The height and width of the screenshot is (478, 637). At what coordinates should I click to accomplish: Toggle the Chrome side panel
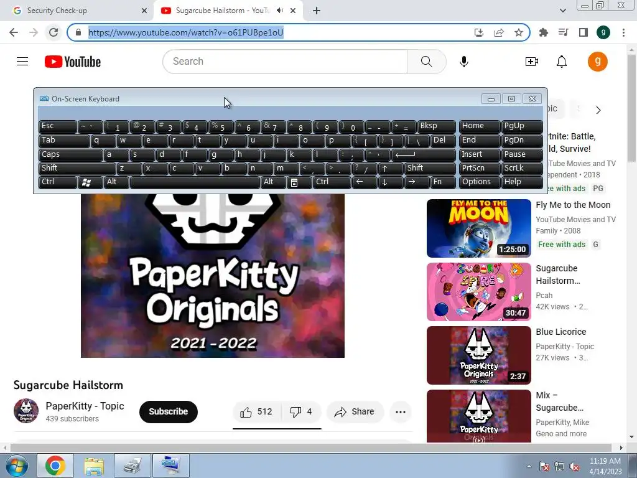(x=584, y=32)
